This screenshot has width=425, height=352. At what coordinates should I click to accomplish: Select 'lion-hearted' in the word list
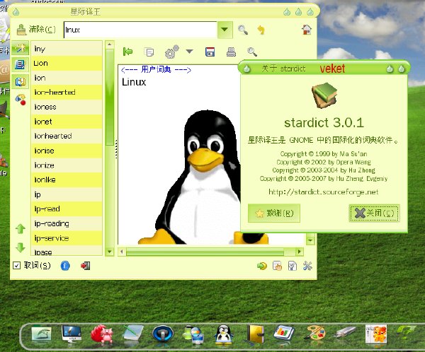click(x=67, y=93)
